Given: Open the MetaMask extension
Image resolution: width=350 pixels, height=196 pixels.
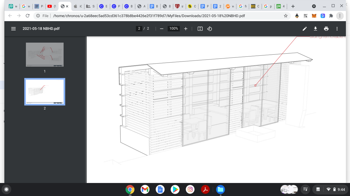Looking at the screenshot, I should click(x=314, y=16).
